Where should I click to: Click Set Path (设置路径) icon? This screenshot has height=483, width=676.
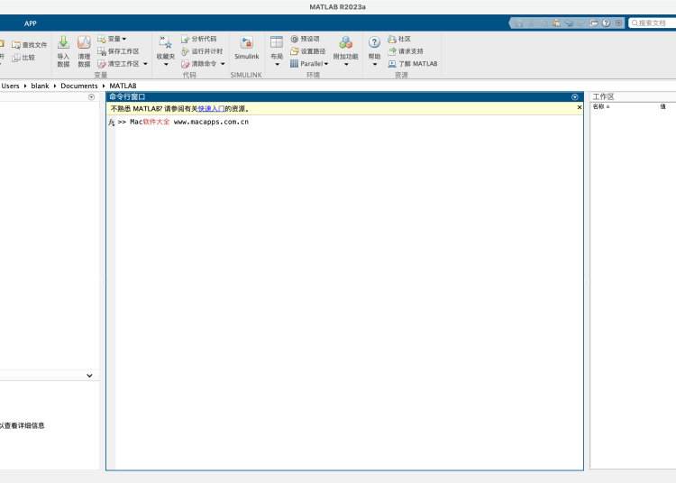pyautogui.click(x=294, y=51)
